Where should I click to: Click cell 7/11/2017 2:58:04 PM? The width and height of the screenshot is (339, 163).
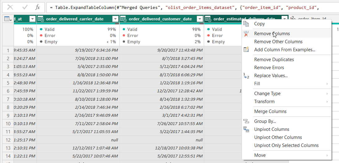pos(78,124)
